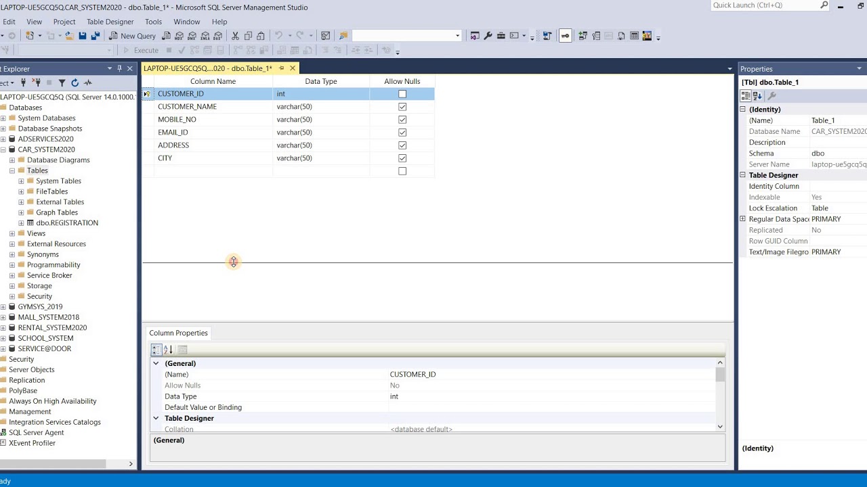Click the Save icon in the toolbar
This screenshot has width=867, height=487.
pos(83,36)
